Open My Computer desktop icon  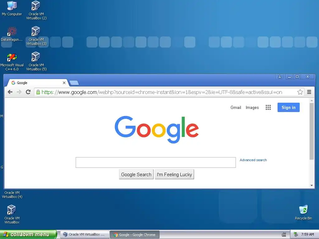(12, 8)
